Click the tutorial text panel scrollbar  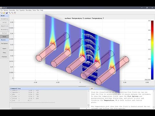(x=154, y=100)
